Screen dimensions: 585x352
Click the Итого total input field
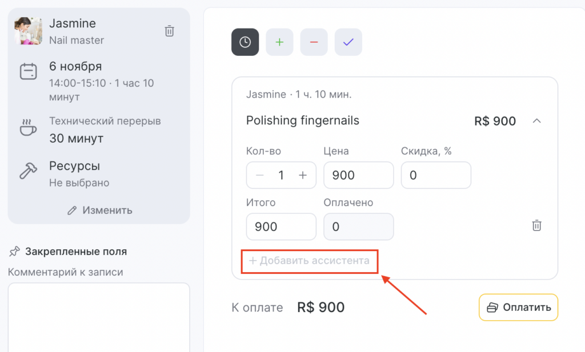(x=281, y=226)
